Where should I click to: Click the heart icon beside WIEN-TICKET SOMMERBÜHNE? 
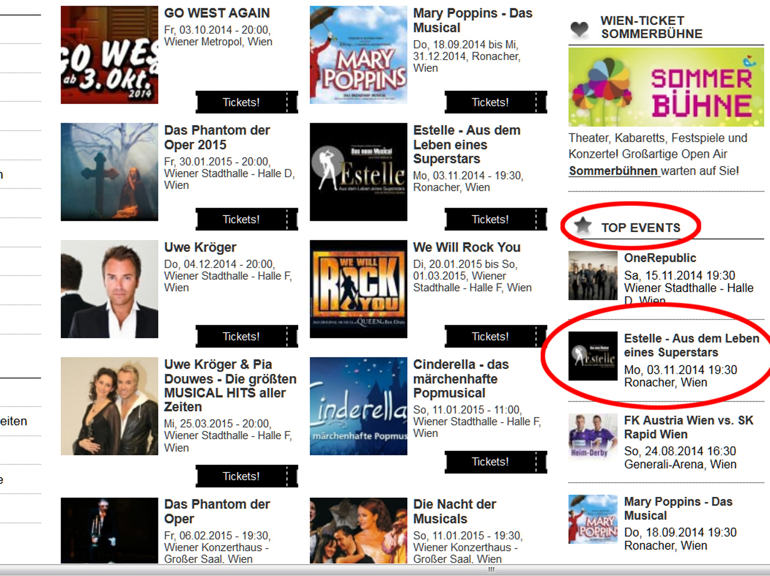(x=579, y=29)
